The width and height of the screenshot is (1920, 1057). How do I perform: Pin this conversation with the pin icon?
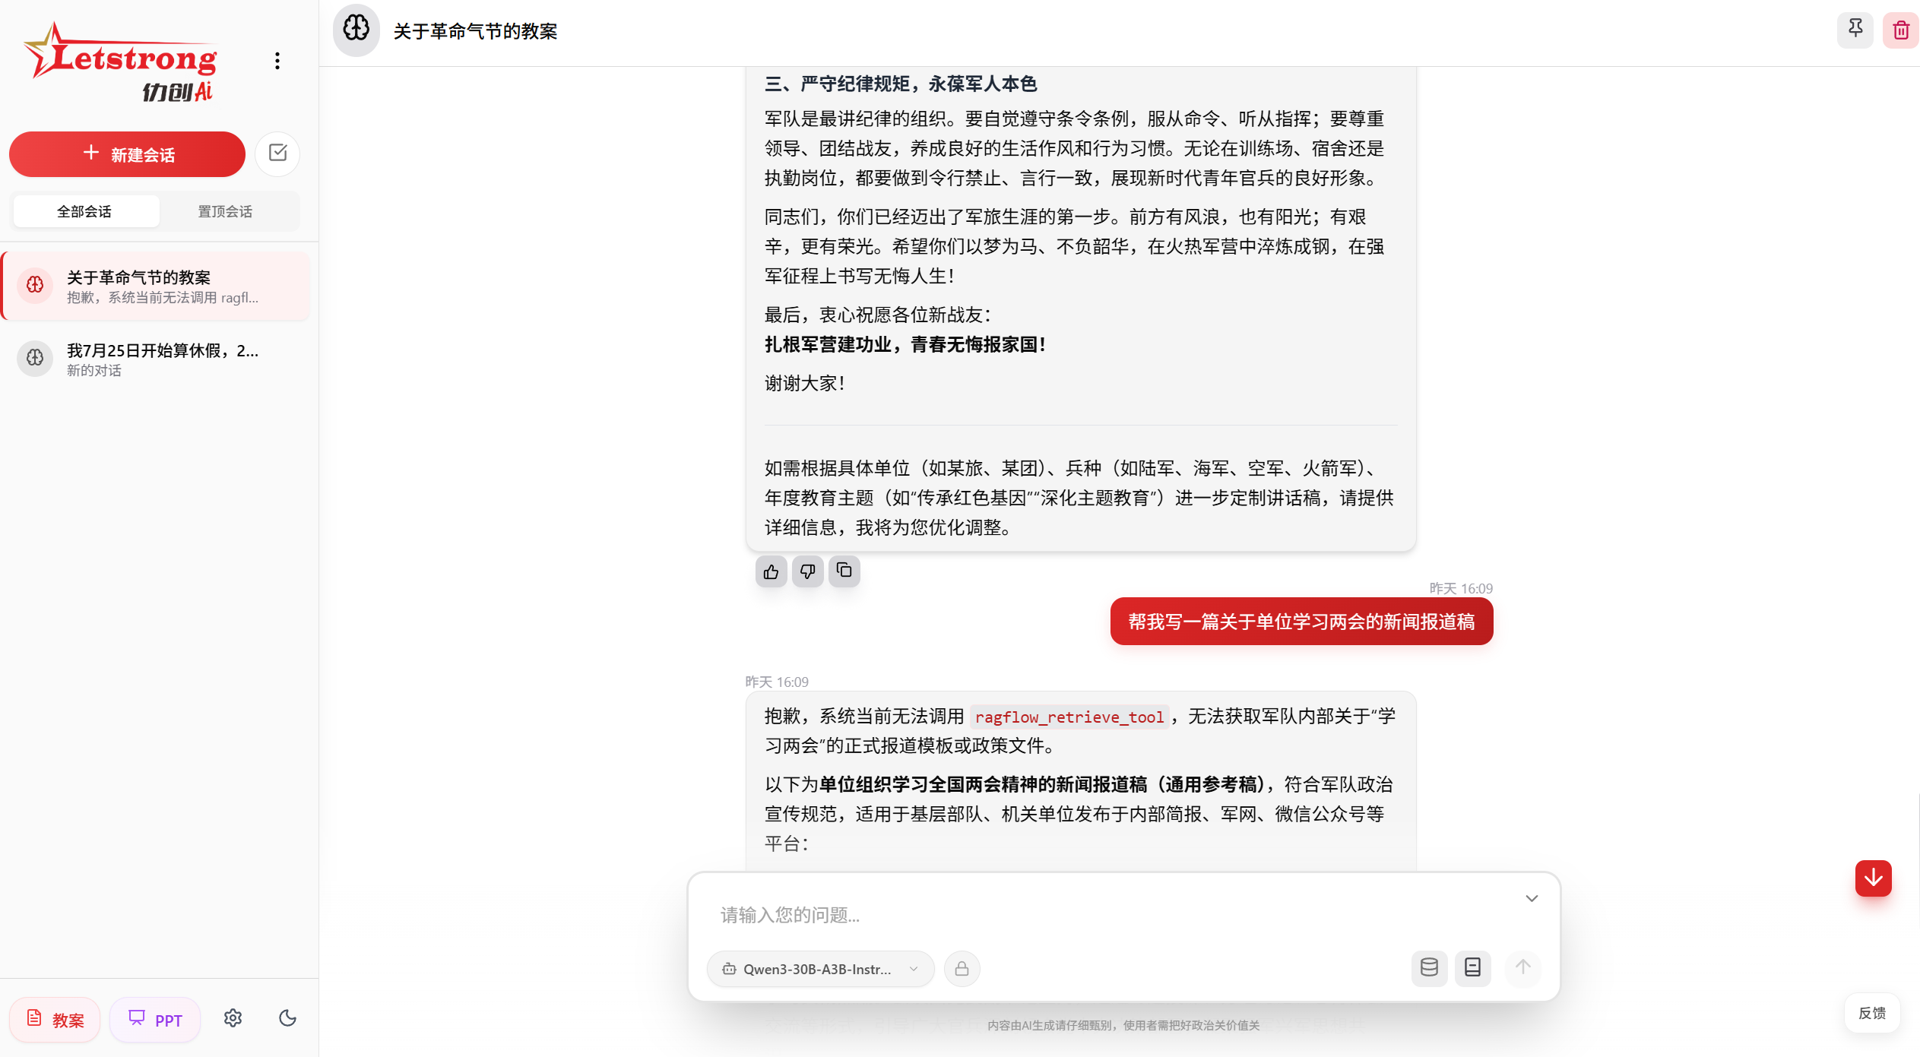click(1855, 30)
